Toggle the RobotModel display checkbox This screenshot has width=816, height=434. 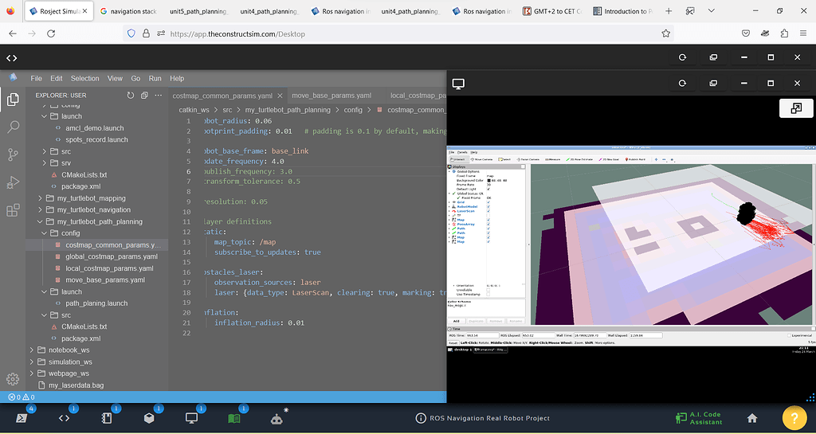click(x=488, y=205)
